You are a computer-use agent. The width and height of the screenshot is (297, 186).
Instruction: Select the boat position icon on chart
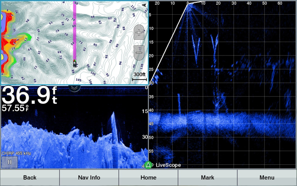pos(75,63)
